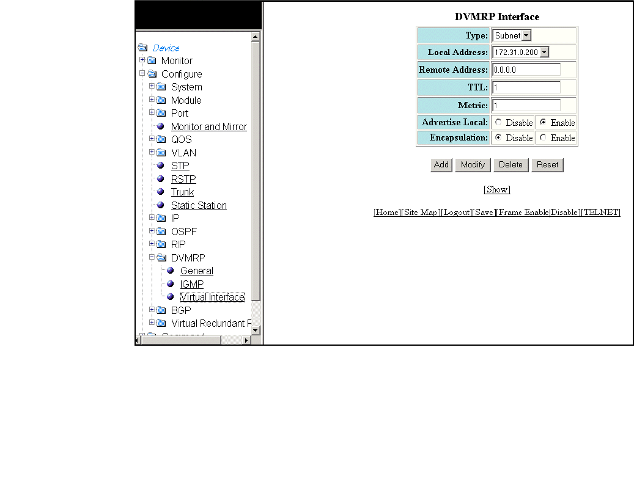Click the tree panel scroll down arrow

tap(255, 330)
